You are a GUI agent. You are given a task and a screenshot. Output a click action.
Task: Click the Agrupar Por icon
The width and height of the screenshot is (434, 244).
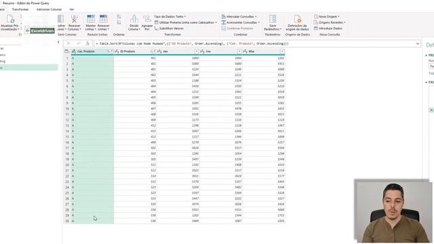[147, 19]
